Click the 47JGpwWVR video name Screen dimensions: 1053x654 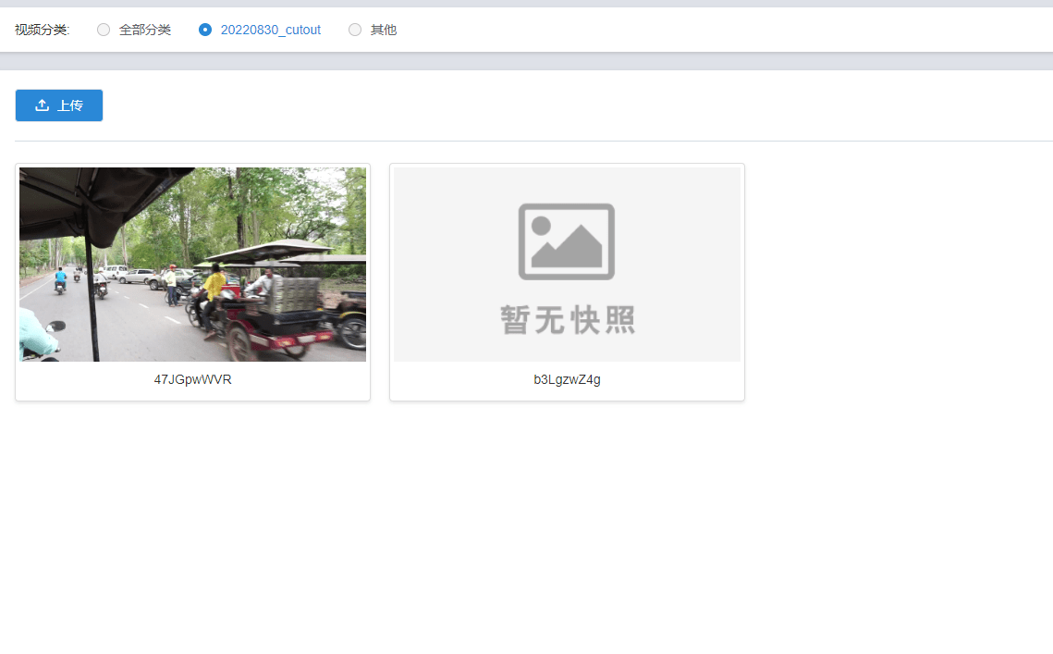point(192,380)
